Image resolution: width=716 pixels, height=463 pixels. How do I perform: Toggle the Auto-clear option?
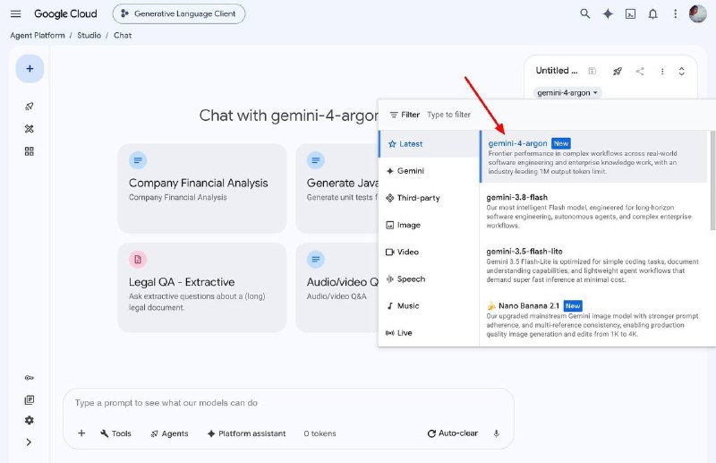click(453, 433)
